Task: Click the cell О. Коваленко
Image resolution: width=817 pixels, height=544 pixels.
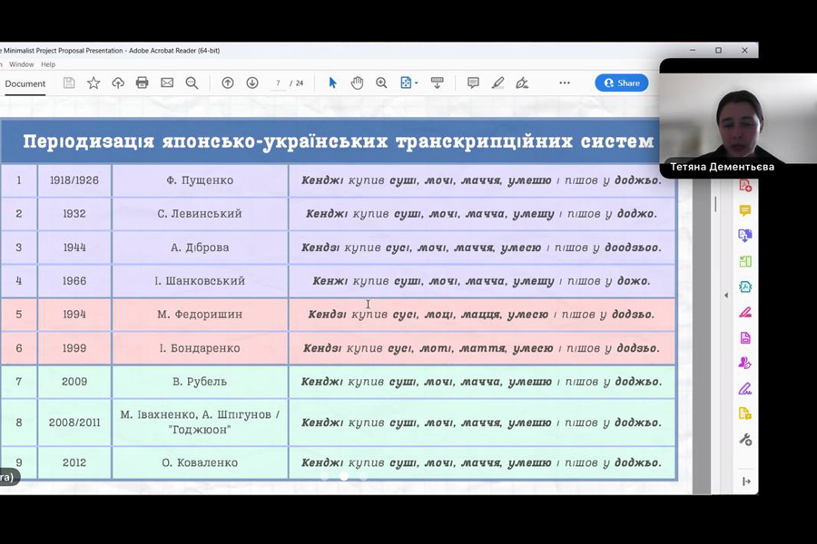Action: pyautogui.click(x=200, y=462)
